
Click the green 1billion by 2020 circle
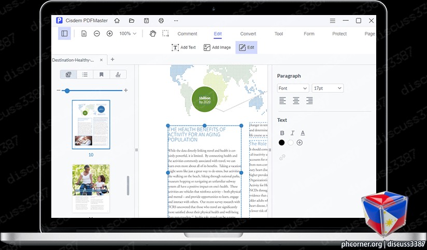(205, 99)
